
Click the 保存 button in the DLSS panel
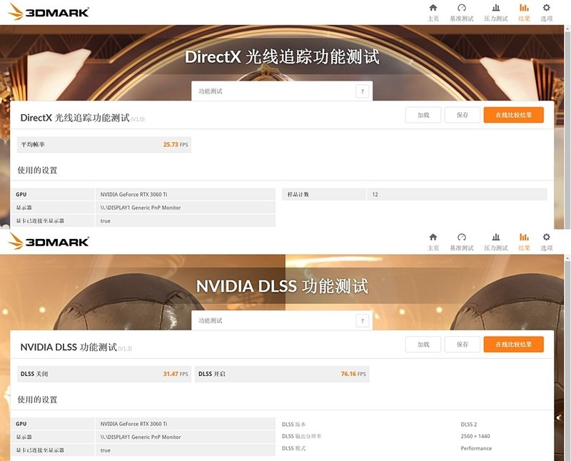464,344
